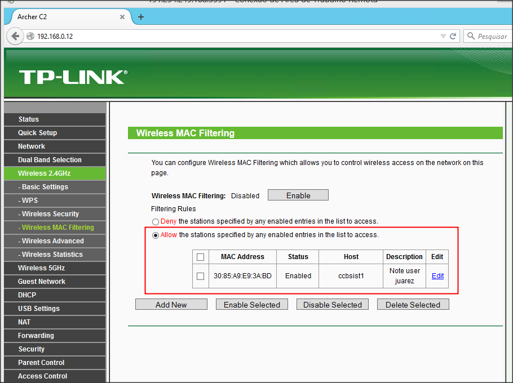Open the Security menu
Image resolution: width=513 pixels, height=383 pixels.
coord(55,349)
